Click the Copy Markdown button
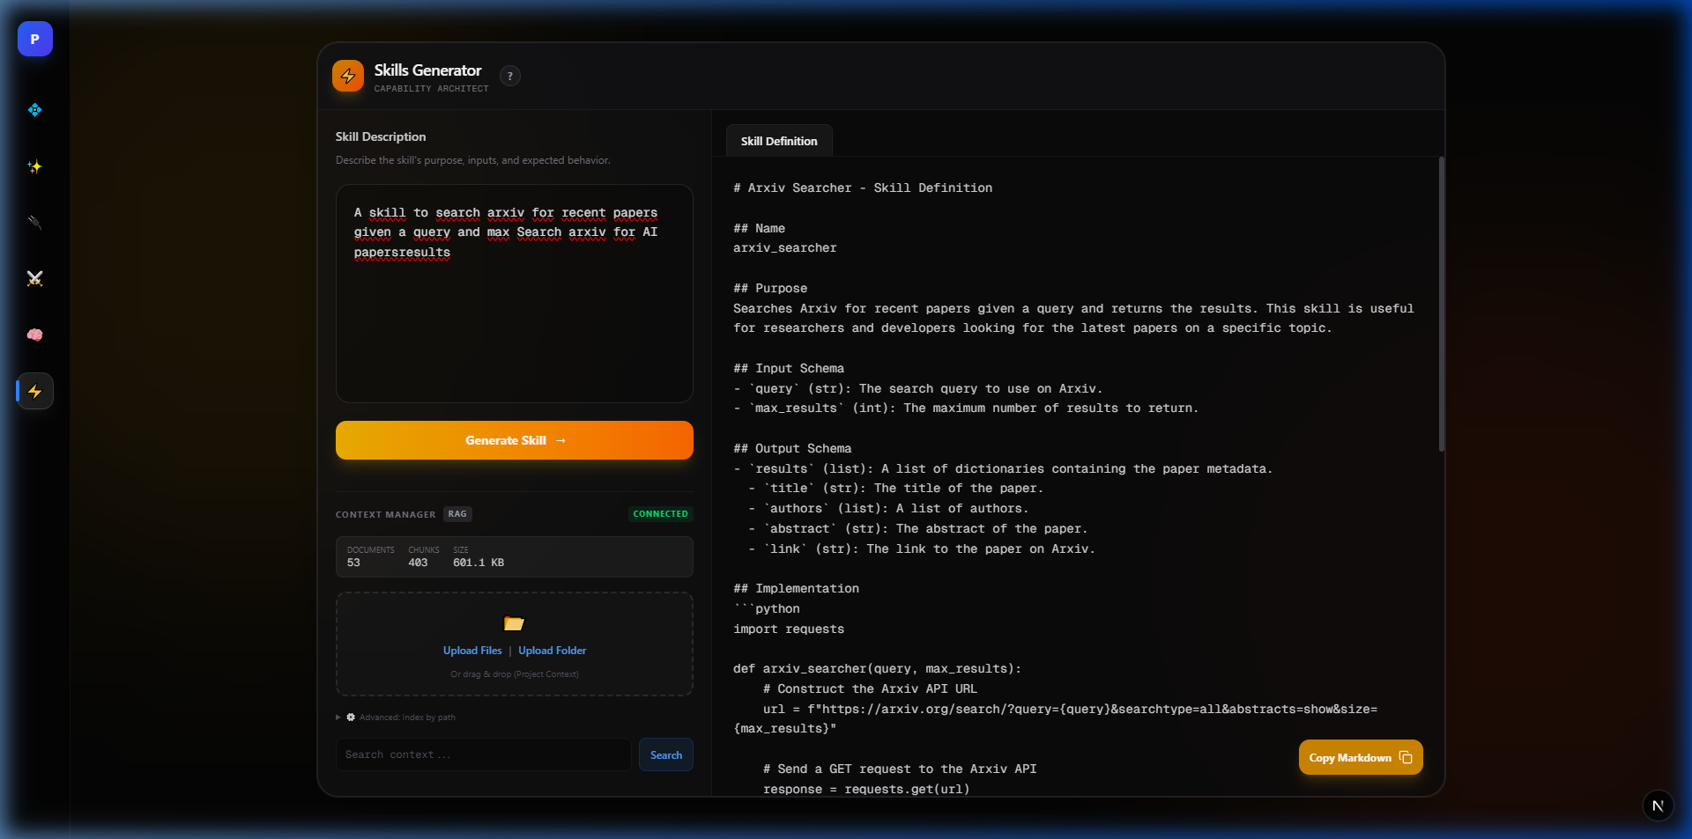The width and height of the screenshot is (1692, 839). pyautogui.click(x=1361, y=757)
